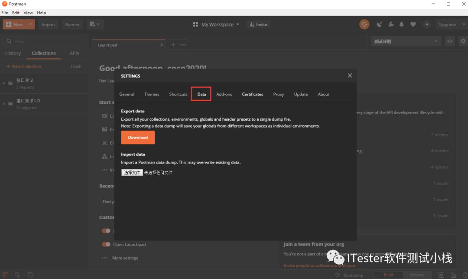The width and height of the screenshot is (468, 279).
Task: Click the Invite button
Action: click(258, 24)
